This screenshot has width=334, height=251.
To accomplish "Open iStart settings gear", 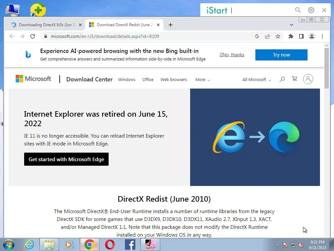I will coord(311,10).
